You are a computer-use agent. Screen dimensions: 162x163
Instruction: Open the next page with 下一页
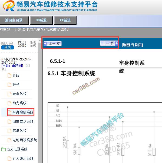coord(109,43)
